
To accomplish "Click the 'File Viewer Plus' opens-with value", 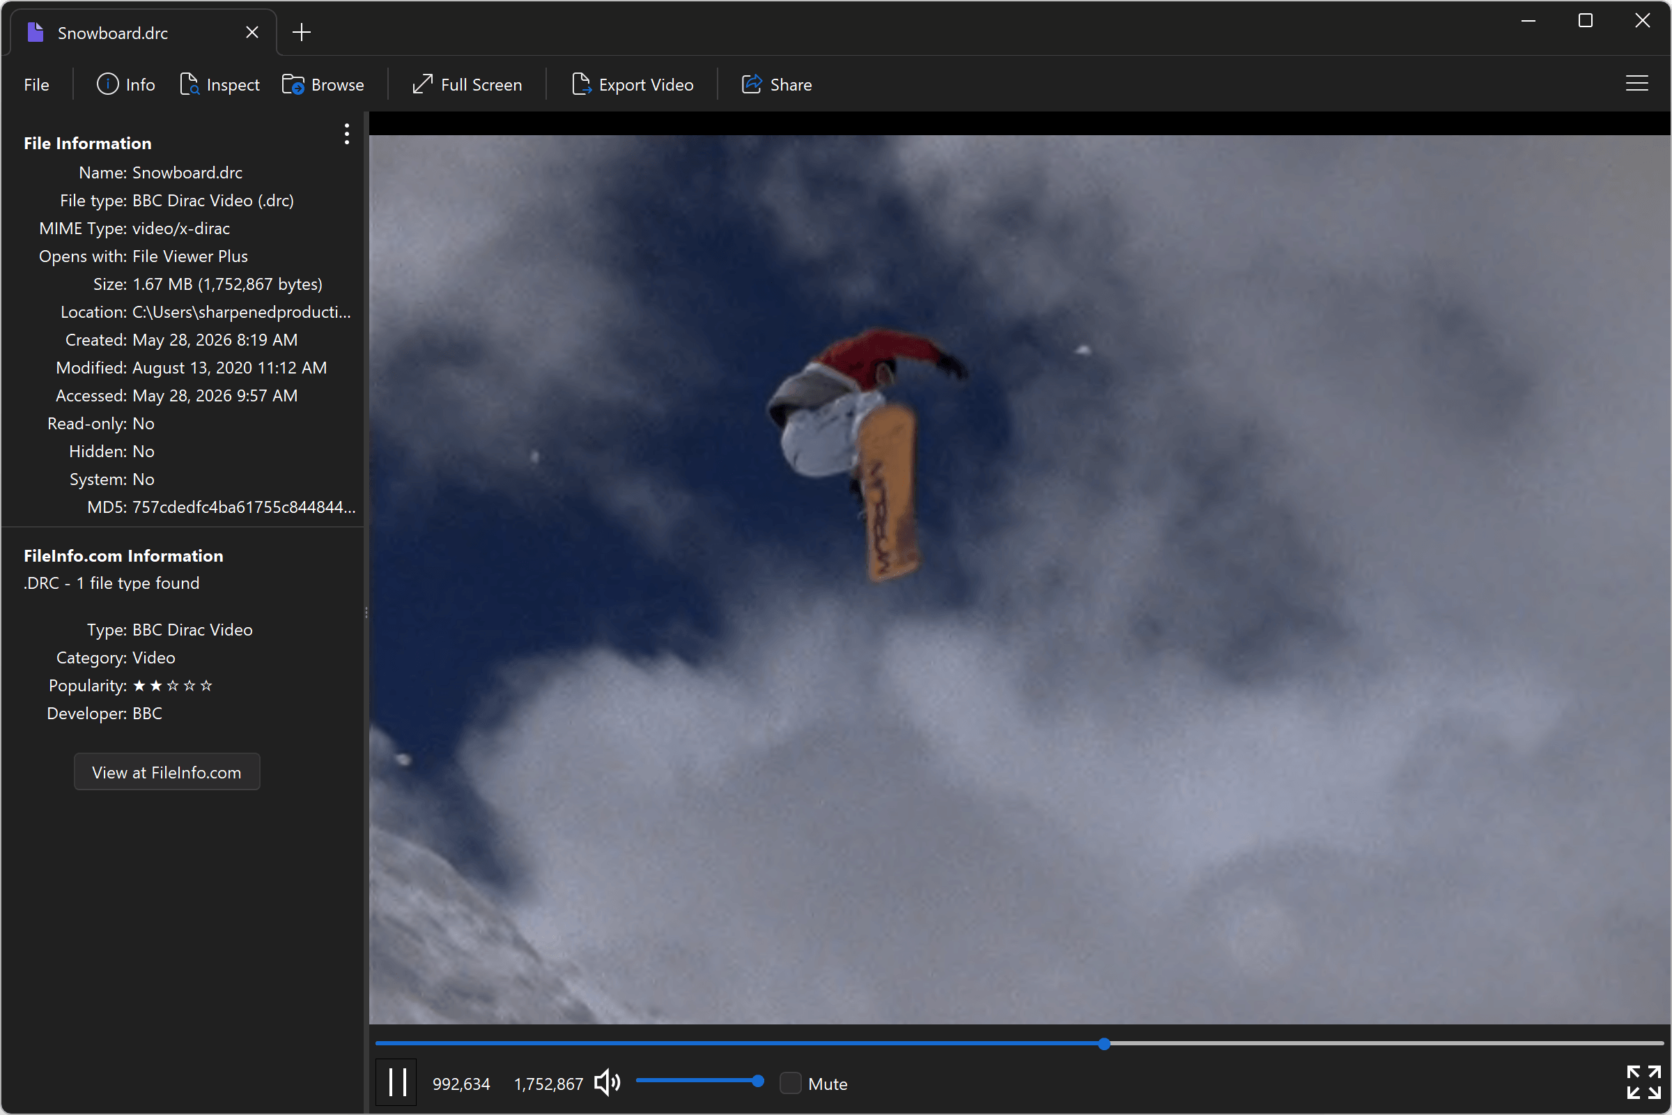I will (189, 256).
